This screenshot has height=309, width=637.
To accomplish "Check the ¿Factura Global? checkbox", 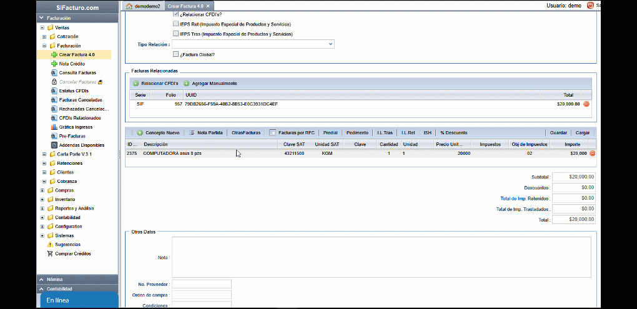I will [x=176, y=54].
